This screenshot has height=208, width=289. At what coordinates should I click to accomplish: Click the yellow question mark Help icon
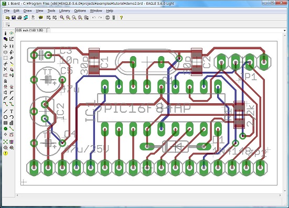pyautogui.click(x=121, y=18)
